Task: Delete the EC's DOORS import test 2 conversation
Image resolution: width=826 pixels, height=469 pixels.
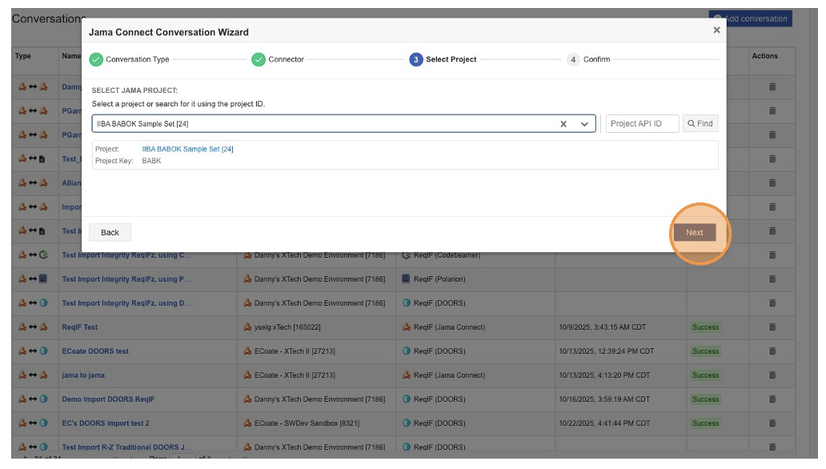Action: 772,423
